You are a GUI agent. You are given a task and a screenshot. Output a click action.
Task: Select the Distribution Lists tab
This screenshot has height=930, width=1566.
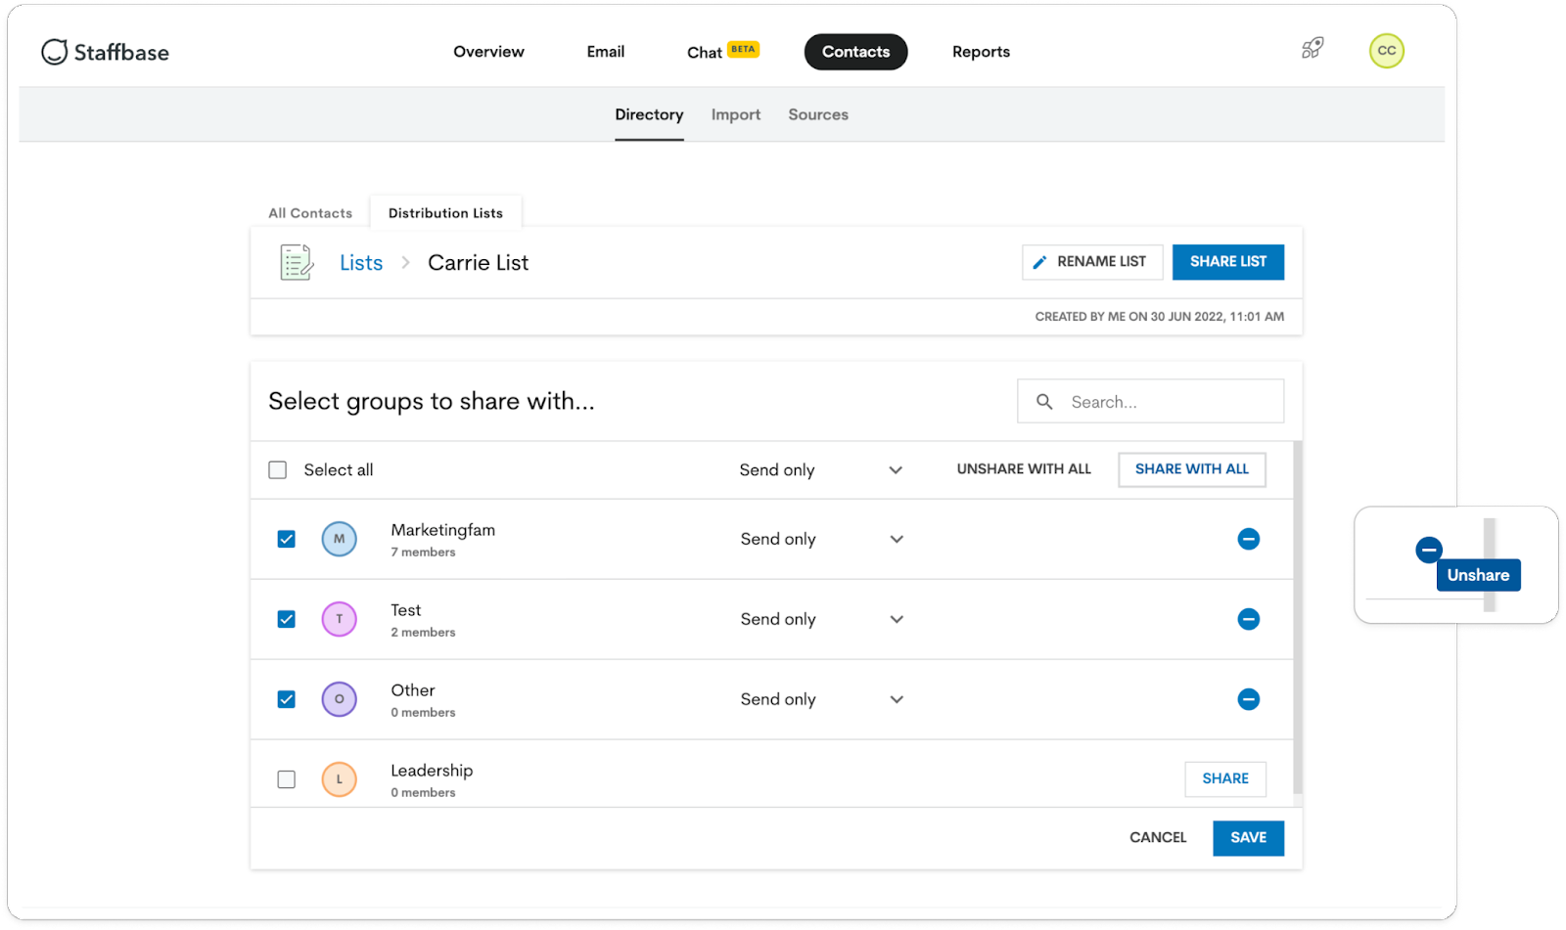(x=445, y=213)
